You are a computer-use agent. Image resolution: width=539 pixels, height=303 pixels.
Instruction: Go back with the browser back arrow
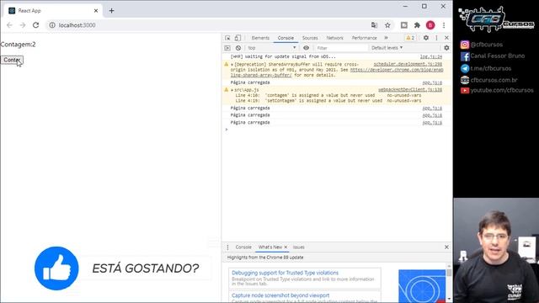tap(9, 25)
